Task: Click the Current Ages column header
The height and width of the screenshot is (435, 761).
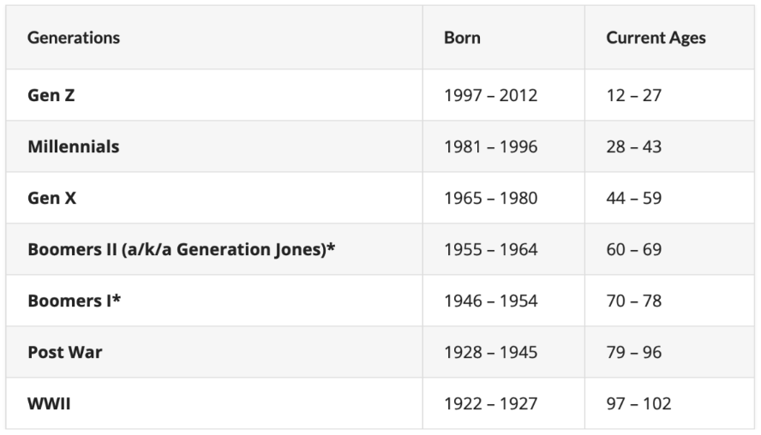Action: click(656, 38)
